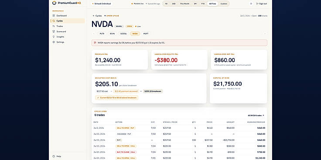Click the -$90.00 amount cell
Screen dimensions: 321x160
point(231,152)
